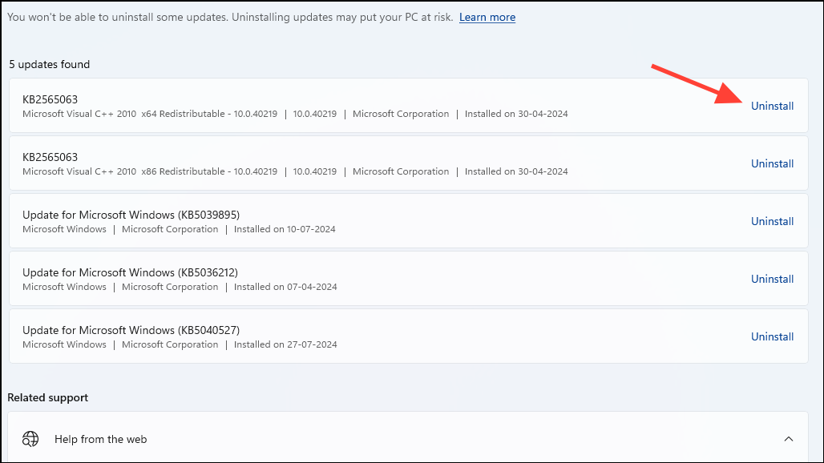Screen dimensions: 824x463
Task: Click the x86 Redistributable description line
Action: pos(295,171)
